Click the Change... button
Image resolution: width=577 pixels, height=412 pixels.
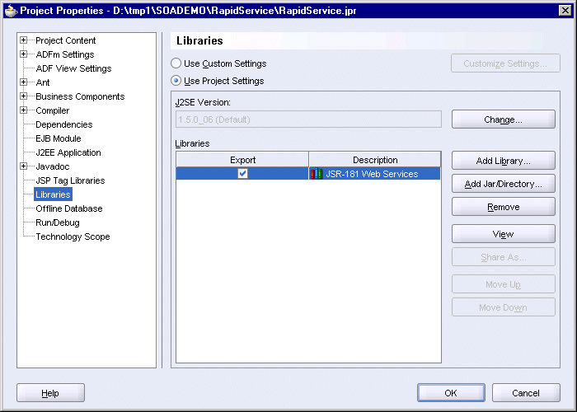tap(504, 119)
